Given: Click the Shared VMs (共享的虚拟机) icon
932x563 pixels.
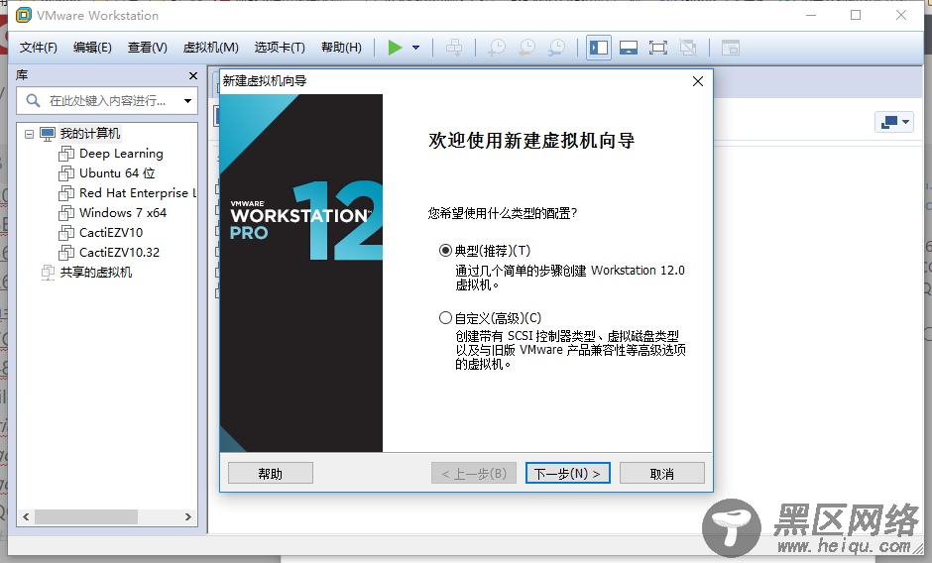Looking at the screenshot, I should coord(49,273).
